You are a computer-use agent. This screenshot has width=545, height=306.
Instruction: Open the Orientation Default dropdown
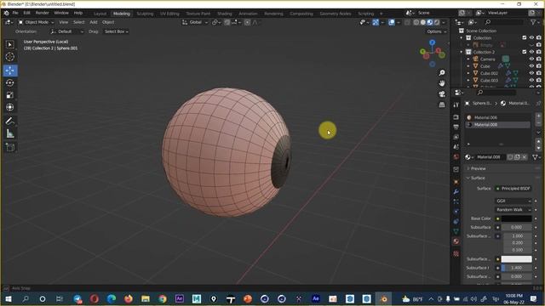point(66,31)
